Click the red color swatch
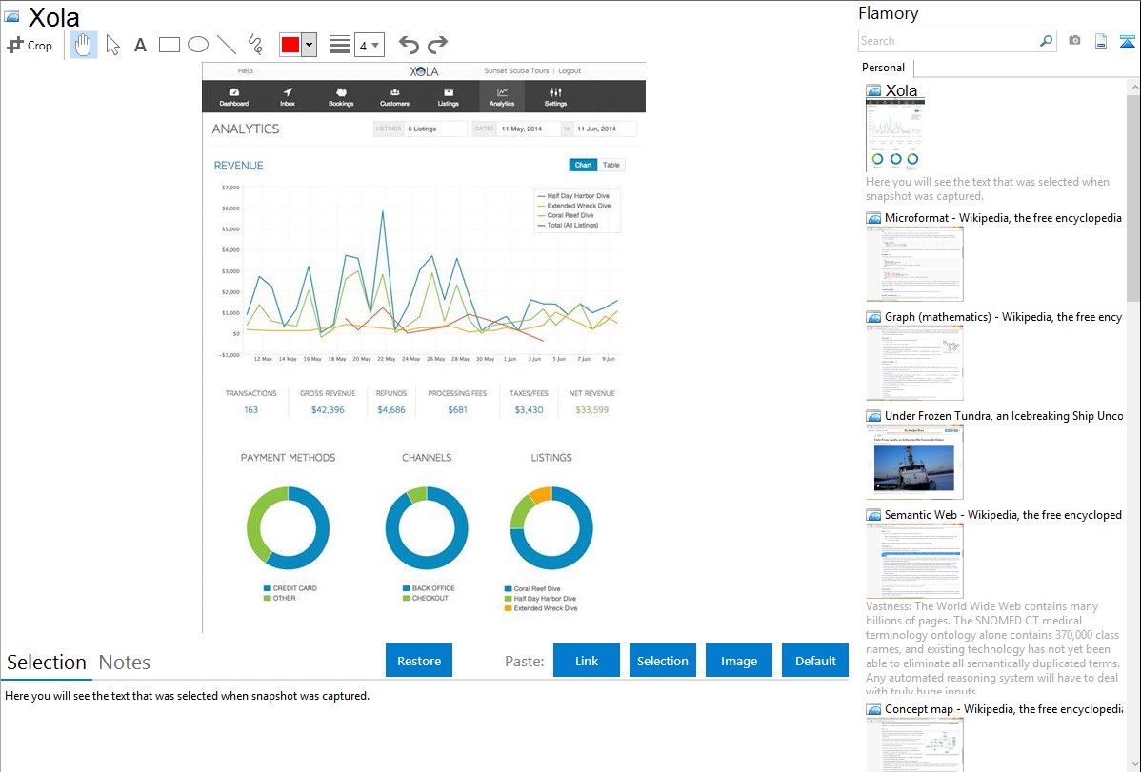This screenshot has height=772, width=1141. 290,45
